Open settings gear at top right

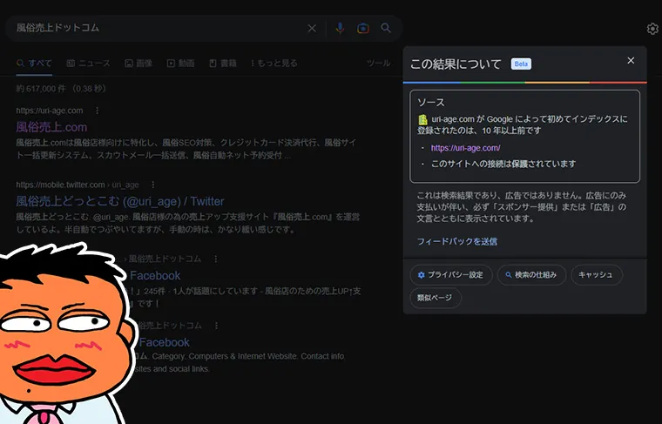click(x=652, y=29)
